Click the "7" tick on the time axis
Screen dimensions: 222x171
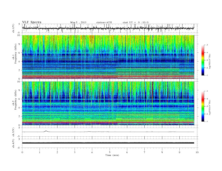[145, 152]
